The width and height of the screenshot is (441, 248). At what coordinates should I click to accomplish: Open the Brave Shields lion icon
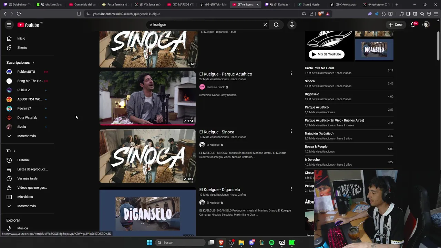click(x=320, y=14)
